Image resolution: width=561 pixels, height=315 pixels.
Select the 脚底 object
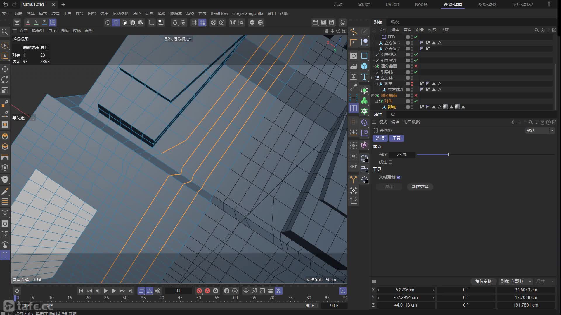[x=392, y=107]
